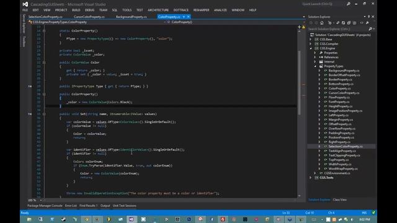Open the Unit Test Sessions tab
The image size is (397, 223).
tap(124, 206)
